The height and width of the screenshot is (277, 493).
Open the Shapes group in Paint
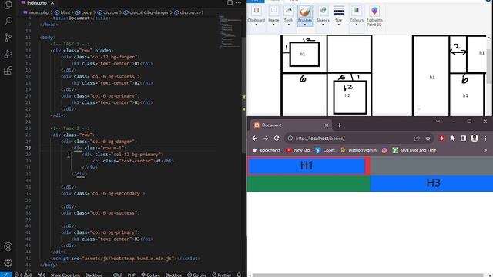323,15
